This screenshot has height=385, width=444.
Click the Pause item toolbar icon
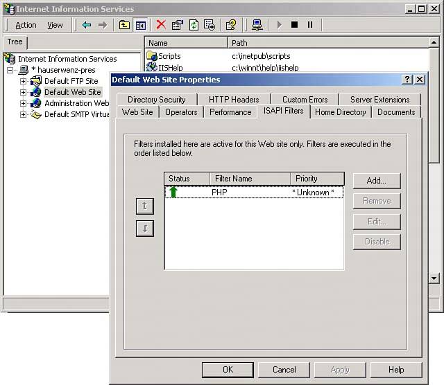309,25
